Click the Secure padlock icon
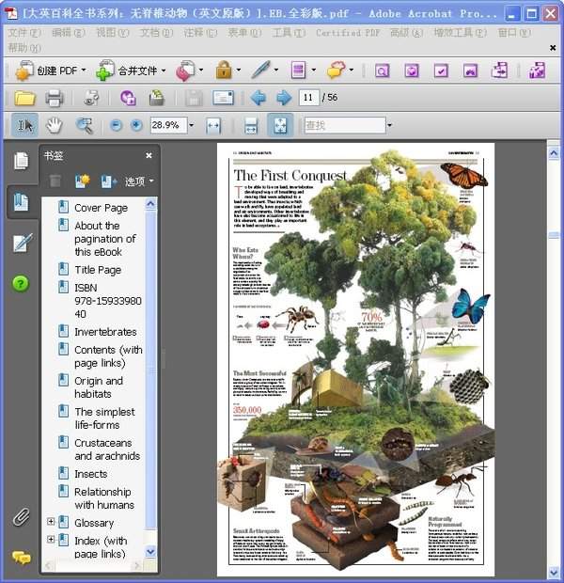 pyautogui.click(x=224, y=70)
